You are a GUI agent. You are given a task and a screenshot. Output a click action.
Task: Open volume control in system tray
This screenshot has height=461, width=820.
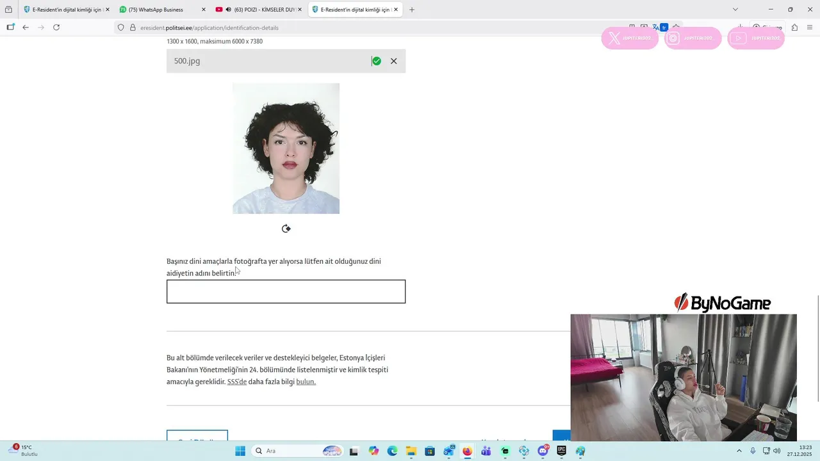click(x=777, y=451)
